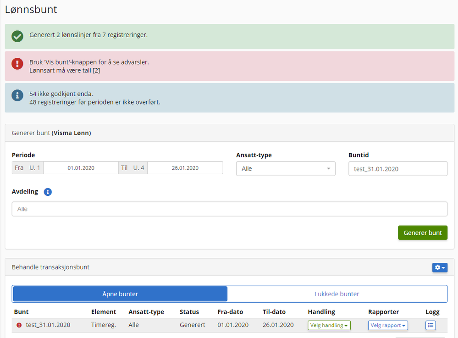This screenshot has height=338, width=458.
Task: Click the Generer bunt button
Action: tap(422, 233)
